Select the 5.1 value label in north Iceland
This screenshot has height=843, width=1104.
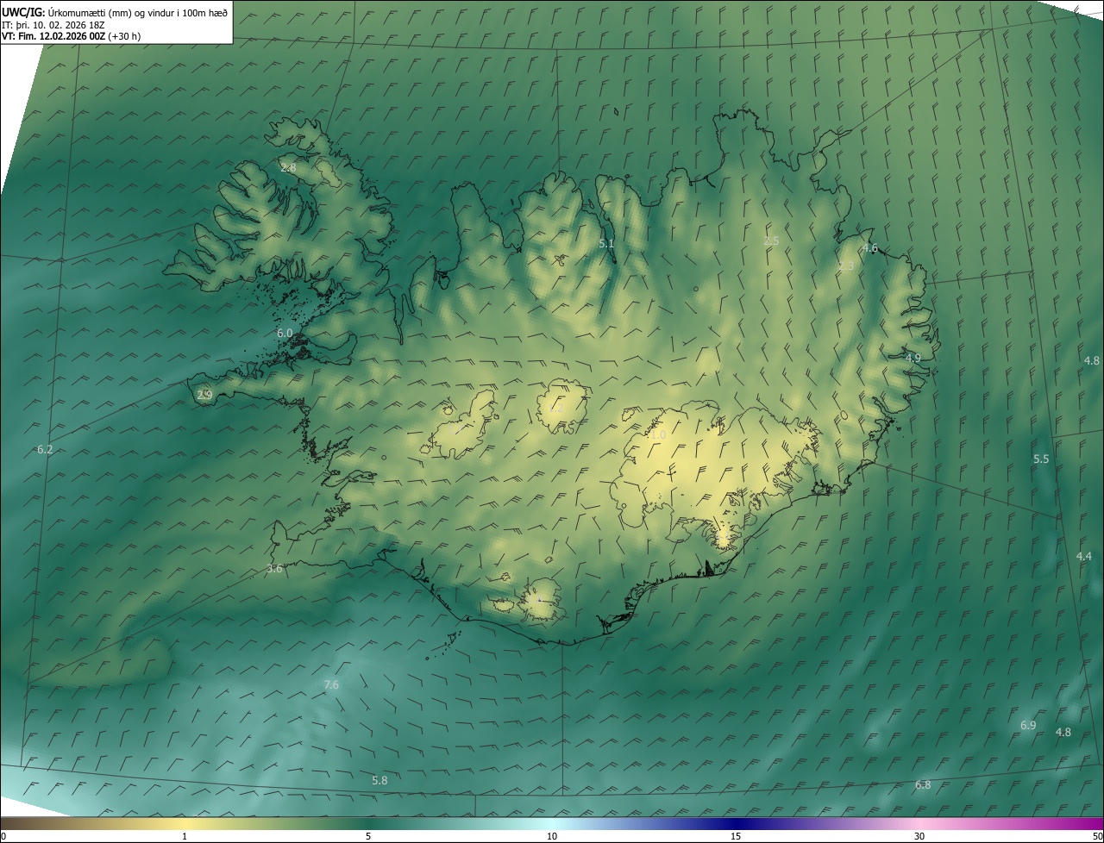[x=607, y=244]
